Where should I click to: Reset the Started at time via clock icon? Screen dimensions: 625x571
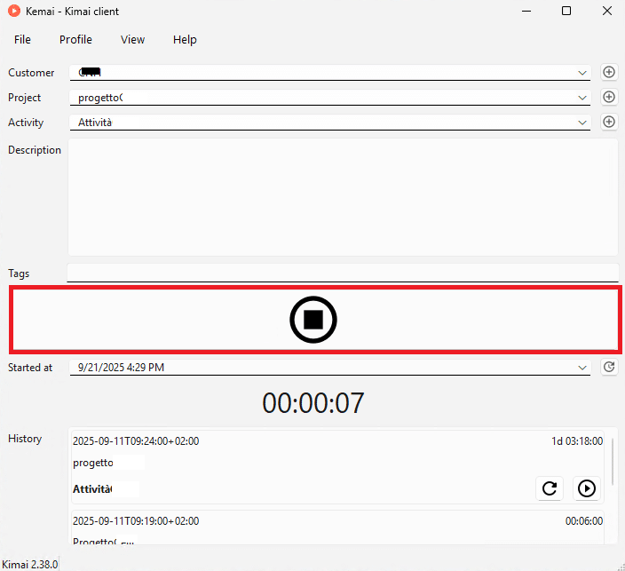609,367
